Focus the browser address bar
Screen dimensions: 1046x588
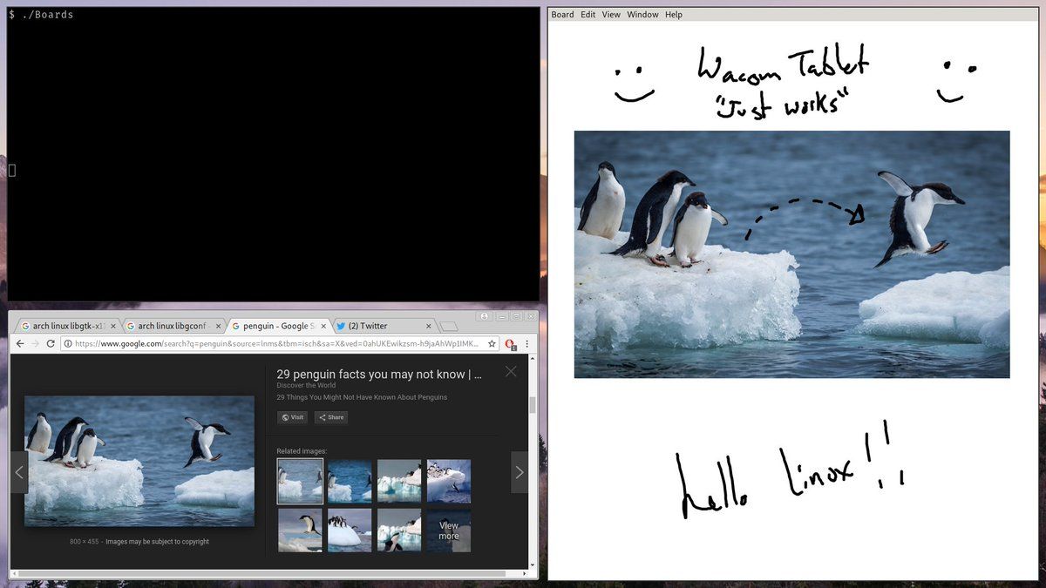(x=279, y=344)
